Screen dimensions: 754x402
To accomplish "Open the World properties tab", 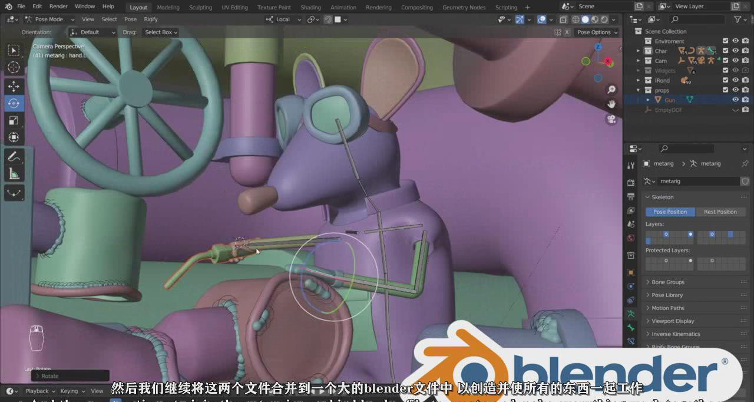I will pyautogui.click(x=631, y=238).
